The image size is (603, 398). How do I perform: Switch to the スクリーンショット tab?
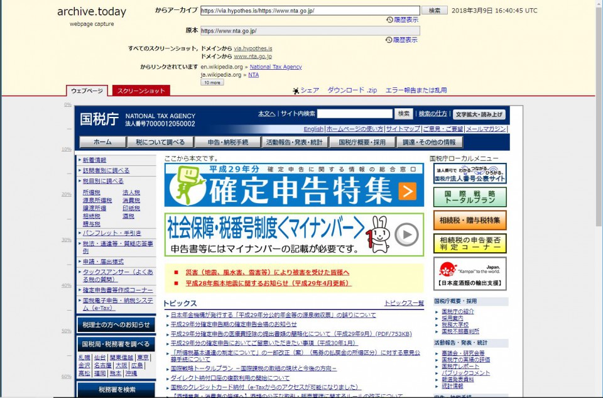click(141, 91)
